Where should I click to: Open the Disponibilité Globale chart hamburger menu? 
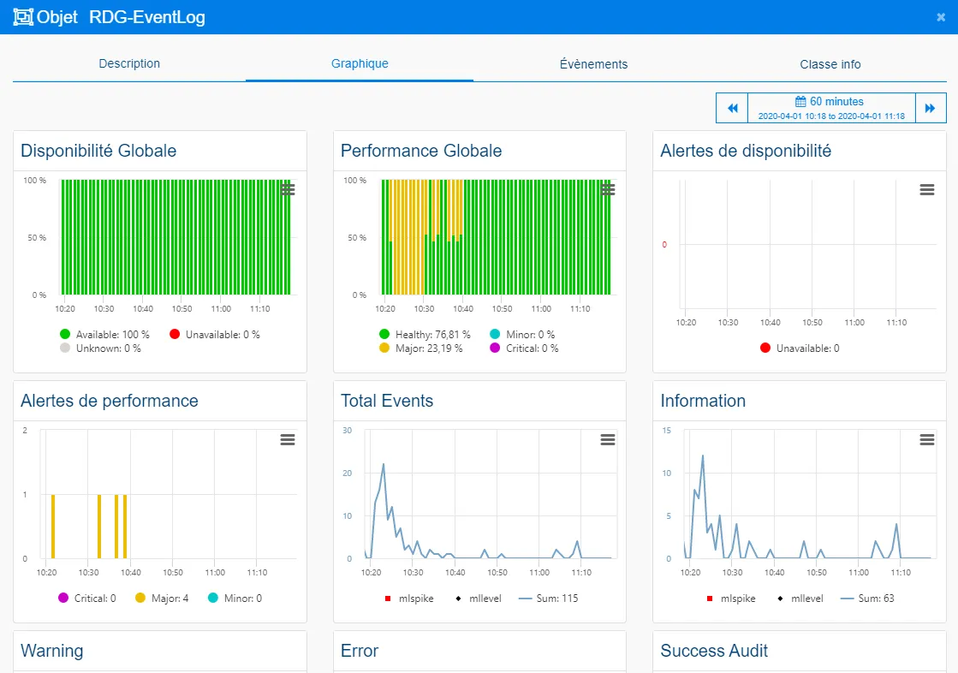coord(288,189)
